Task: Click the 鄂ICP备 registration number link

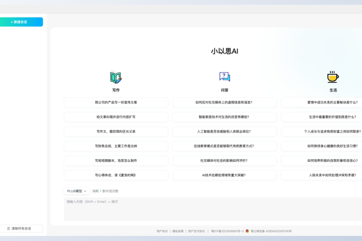Action: [227, 231]
